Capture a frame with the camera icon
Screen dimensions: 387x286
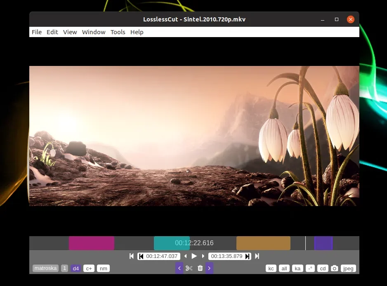click(335, 269)
